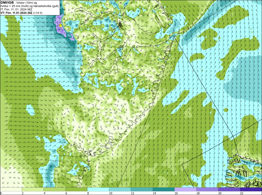Click the 'hviður > 25 m/s' legend line
262x195 pixels.
click(30, 6)
